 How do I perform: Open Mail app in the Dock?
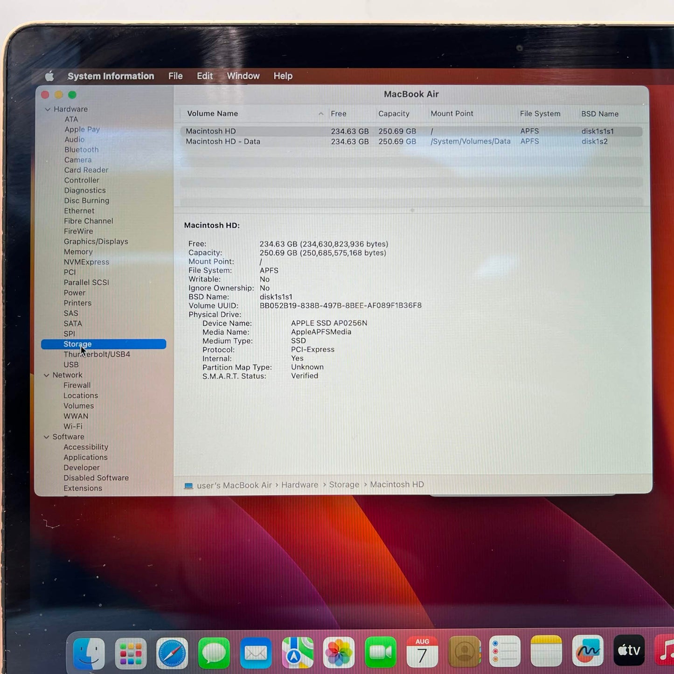(x=256, y=653)
